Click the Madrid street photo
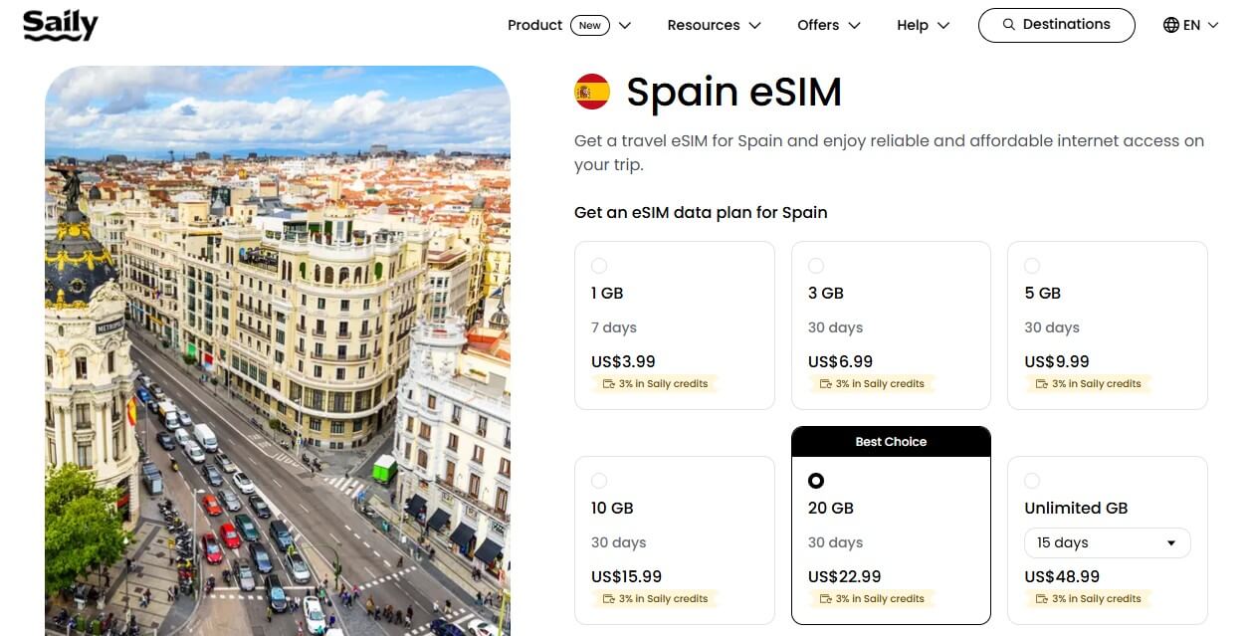Viewport: 1251px width, 636px height. pos(277,350)
